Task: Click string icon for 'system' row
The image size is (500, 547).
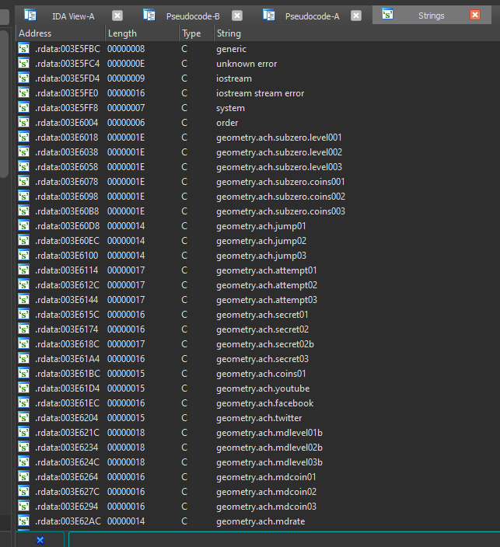Action: pyautogui.click(x=24, y=107)
